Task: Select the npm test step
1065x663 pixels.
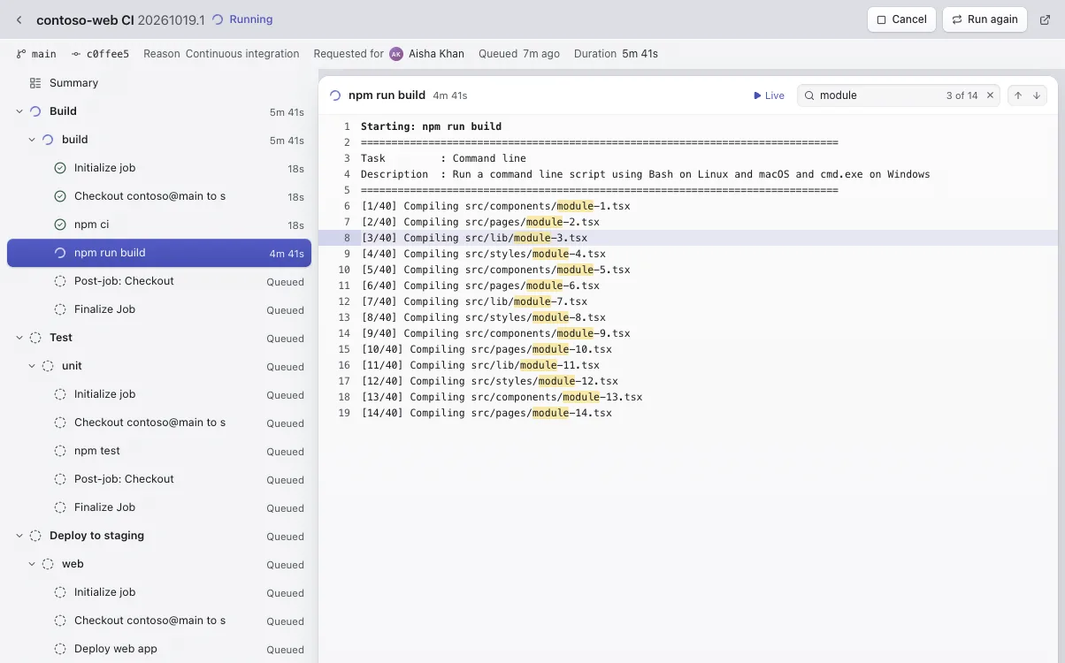Action: tap(159, 451)
